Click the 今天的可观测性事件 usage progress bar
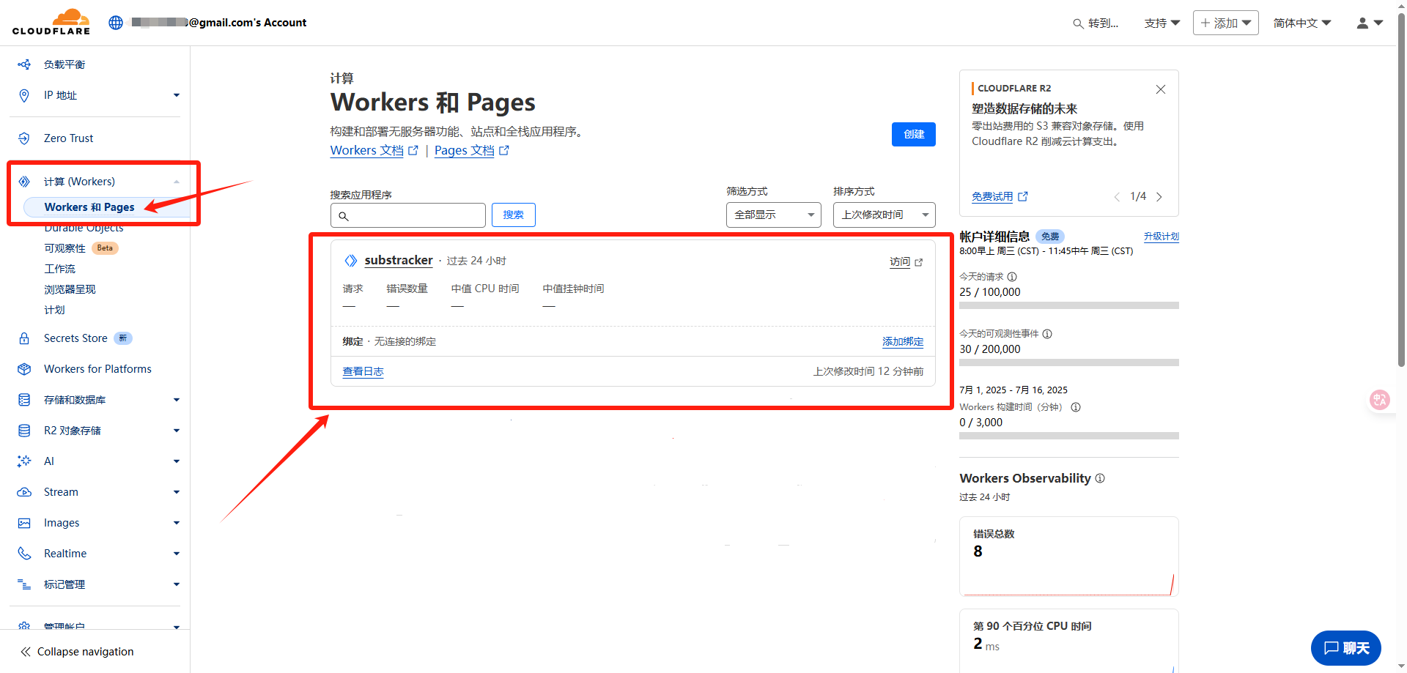The height and width of the screenshot is (673, 1407). point(1069,362)
